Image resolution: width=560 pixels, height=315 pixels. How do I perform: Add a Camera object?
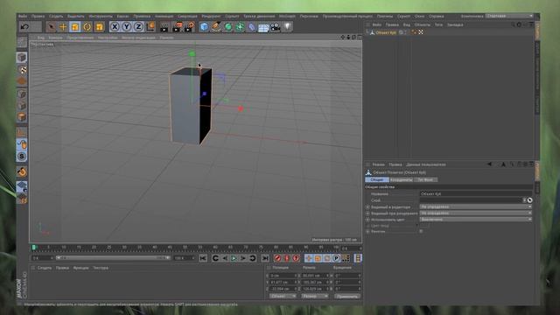276,27
